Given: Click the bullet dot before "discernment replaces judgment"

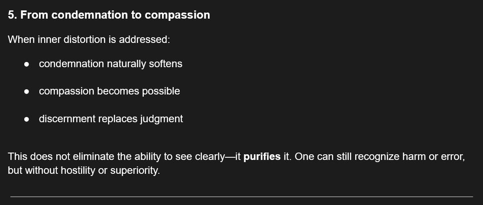Looking at the screenshot, I should (27, 119).
